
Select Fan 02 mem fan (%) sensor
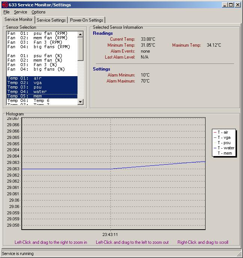(36, 60)
